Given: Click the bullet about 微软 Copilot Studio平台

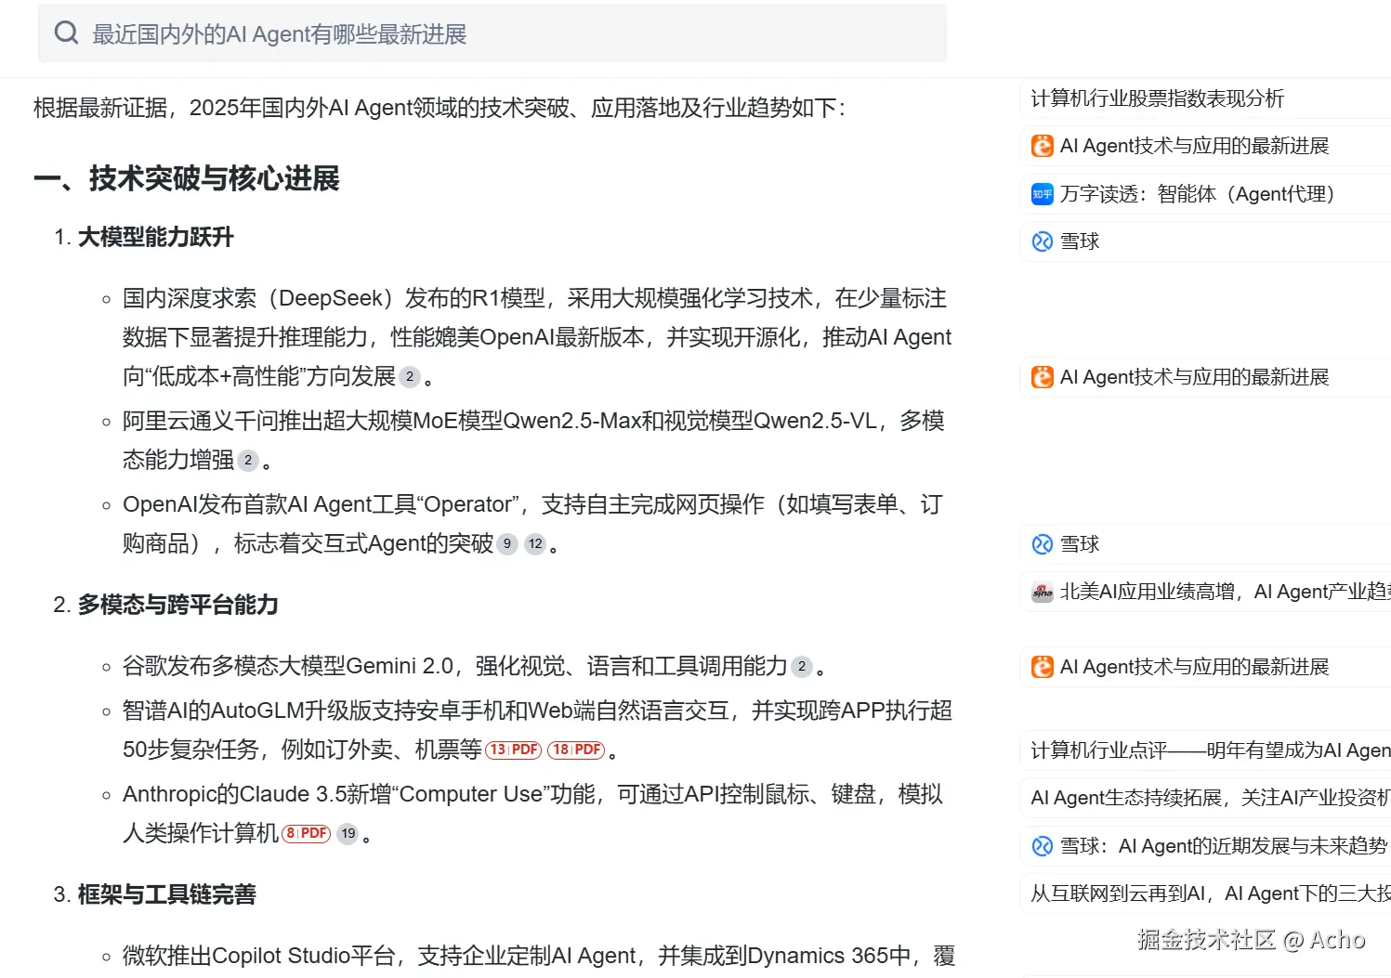Looking at the screenshot, I should point(539,956).
